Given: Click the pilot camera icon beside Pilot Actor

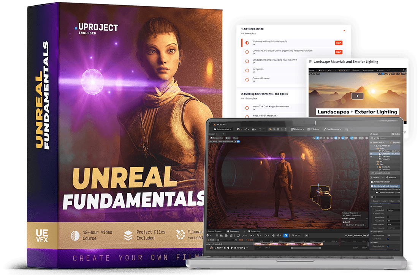Looking at the screenshot, I should (238, 141).
